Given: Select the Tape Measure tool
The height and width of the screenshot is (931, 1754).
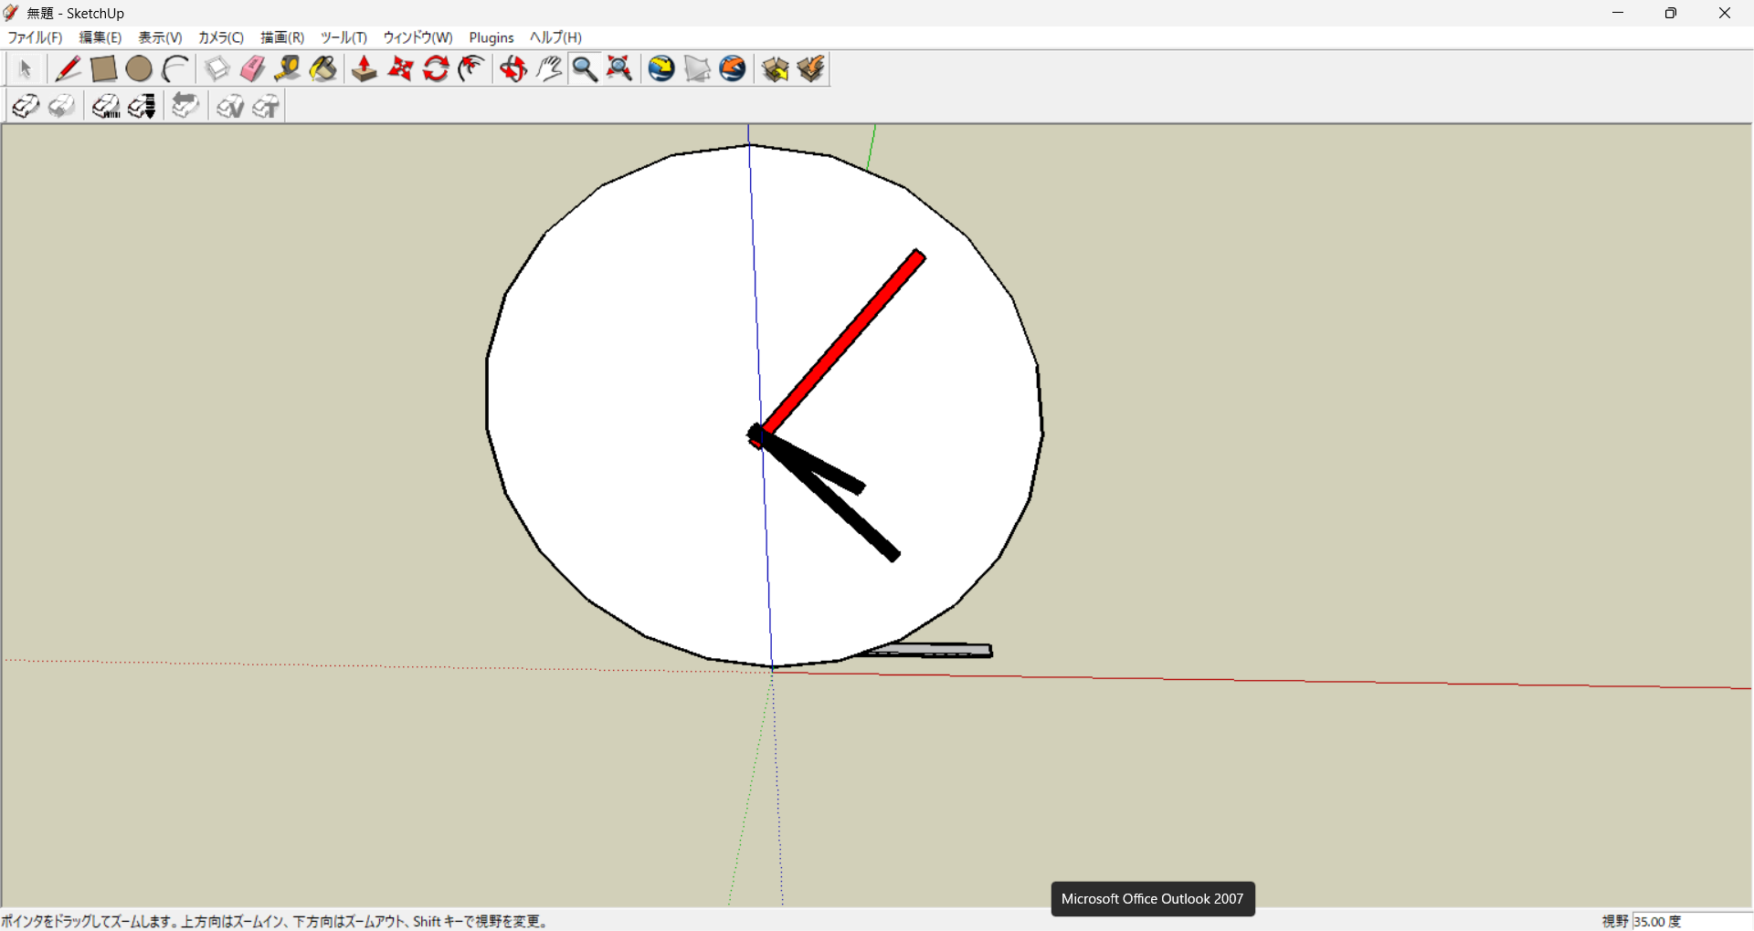Looking at the screenshot, I should (x=288, y=69).
